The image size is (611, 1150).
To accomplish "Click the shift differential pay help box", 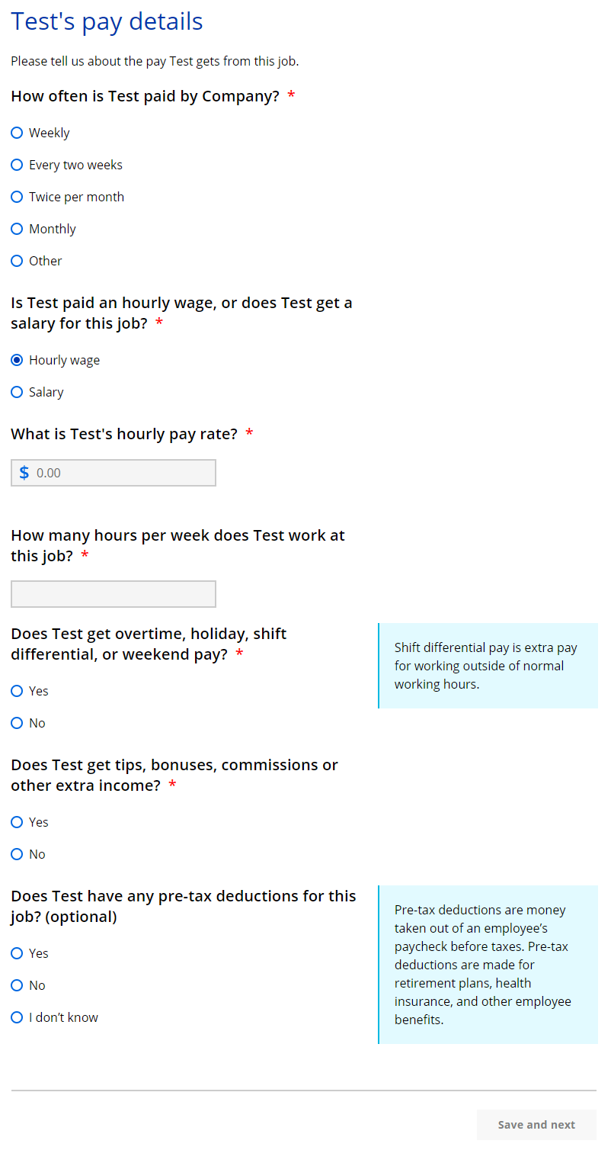I will (488, 666).
